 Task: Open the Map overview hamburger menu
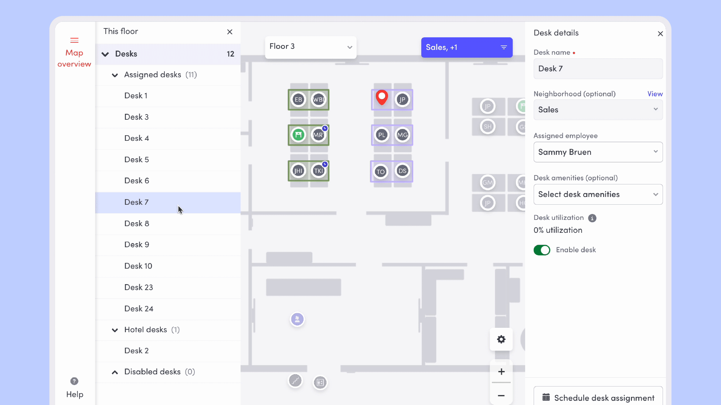tap(74, 40)
